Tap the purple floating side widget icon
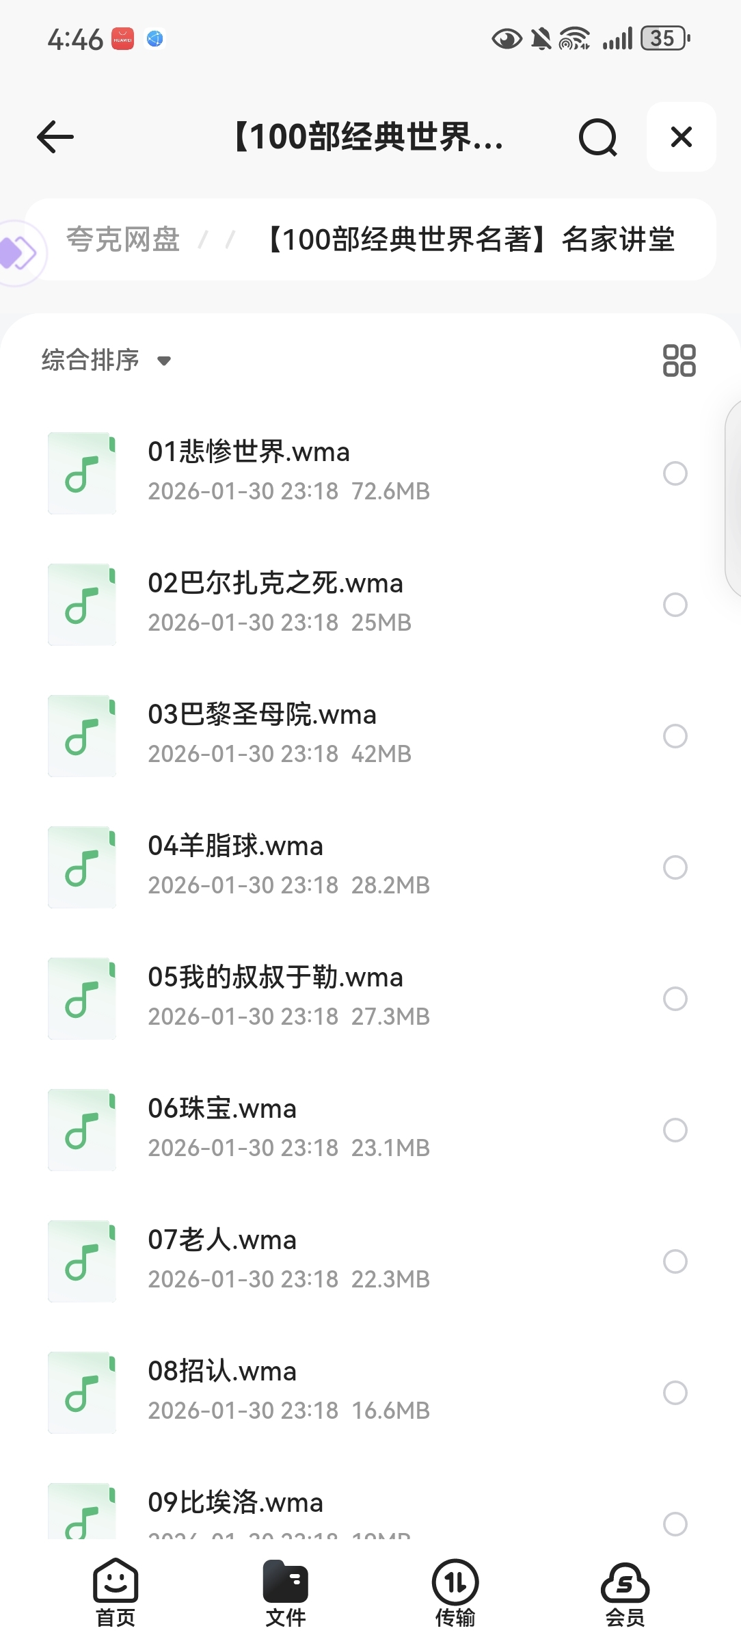This screenshot has width=741, height=1650. click(18, 252)
